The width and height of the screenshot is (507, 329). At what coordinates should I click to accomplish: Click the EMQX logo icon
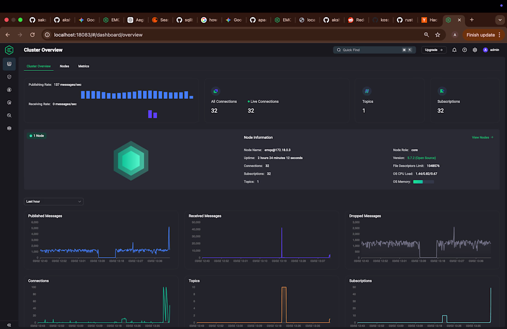pyautogui.click(x=9, y=50)
